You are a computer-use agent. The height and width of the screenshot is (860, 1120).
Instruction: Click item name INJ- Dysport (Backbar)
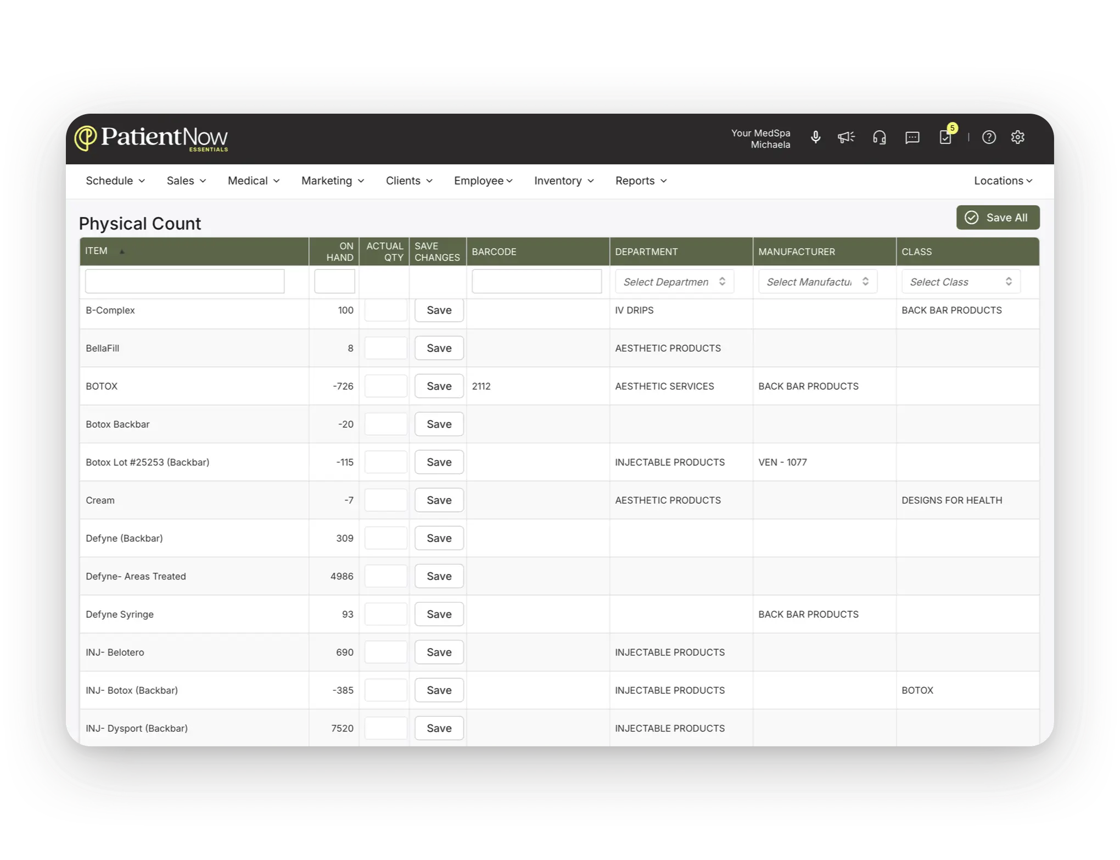click(137, 728)
